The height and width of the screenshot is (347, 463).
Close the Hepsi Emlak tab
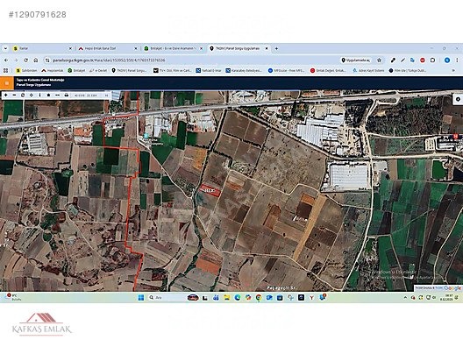136,48
